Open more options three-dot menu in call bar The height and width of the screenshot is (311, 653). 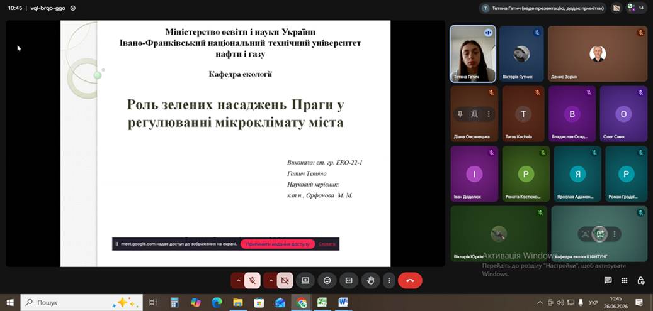pos(389,281)
